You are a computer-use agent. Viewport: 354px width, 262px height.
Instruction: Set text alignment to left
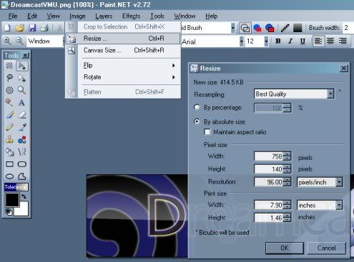tap(318, 41)
